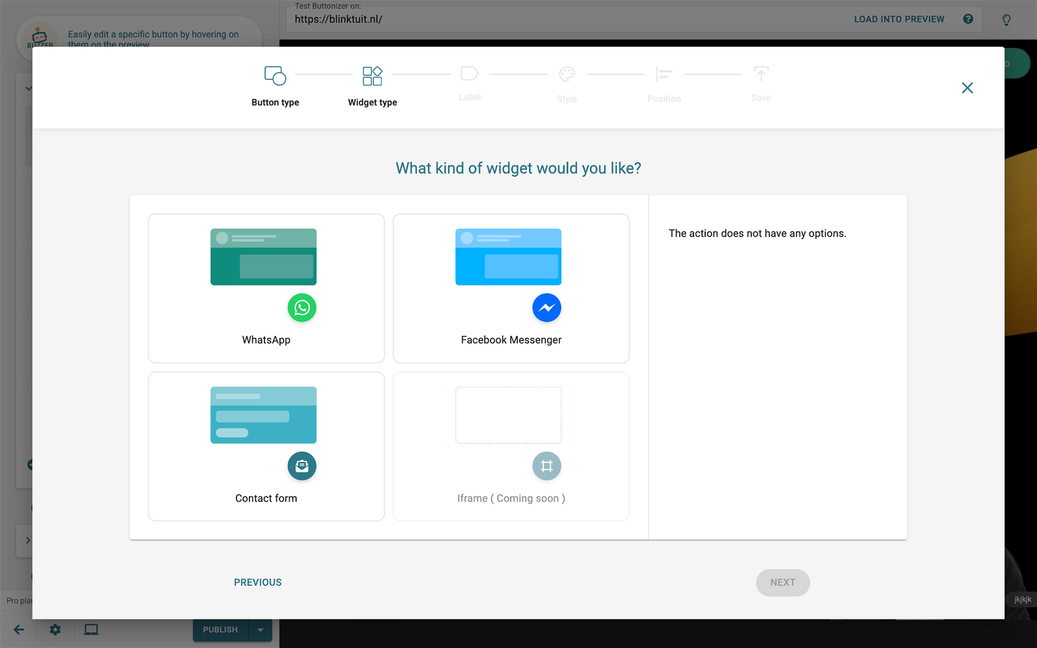Click the Iframe crop icon
1037x648 pixels.
tap(547, 466)
